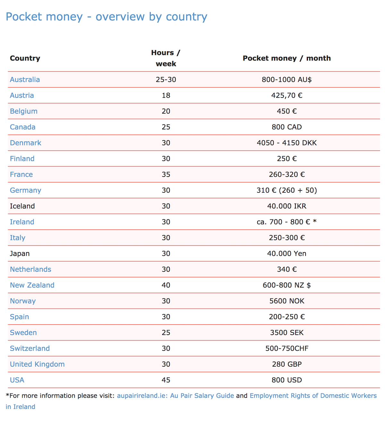Open the Canada country link

(22, 127)
